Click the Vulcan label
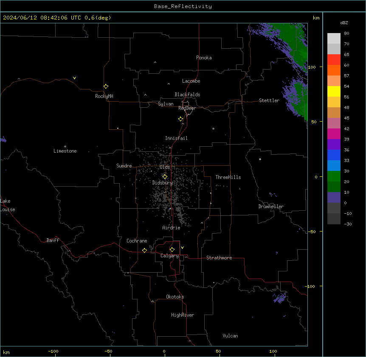This screenshot has height=357, width=366. [x=231, y=336]
